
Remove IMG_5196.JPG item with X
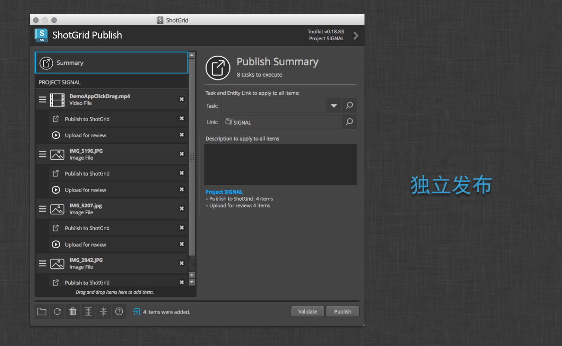tap(182, 154)
